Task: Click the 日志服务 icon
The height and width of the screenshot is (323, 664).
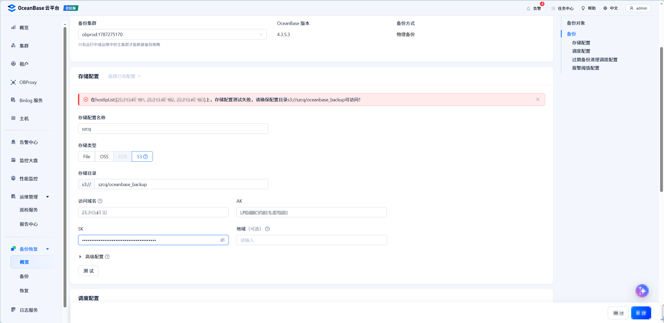Action: click(13, 310)
